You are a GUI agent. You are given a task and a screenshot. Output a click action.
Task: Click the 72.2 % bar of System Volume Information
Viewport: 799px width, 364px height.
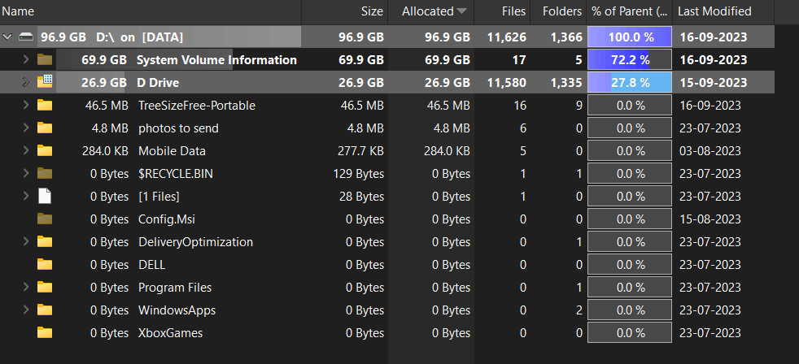click(x=629, y=60)
